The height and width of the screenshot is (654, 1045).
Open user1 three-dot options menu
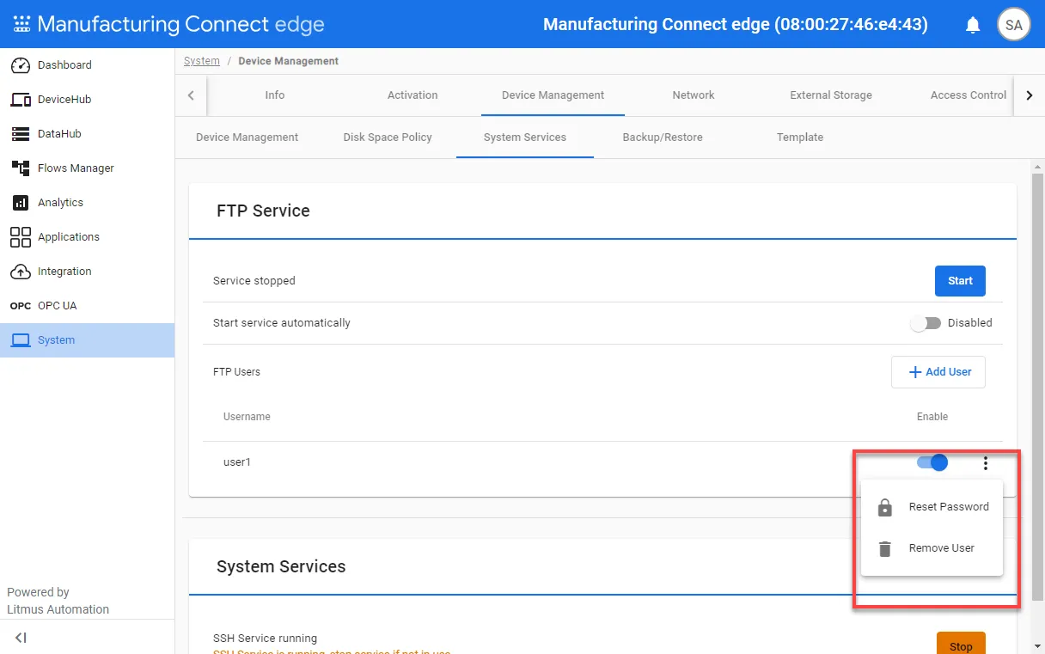tap(985, 463)
